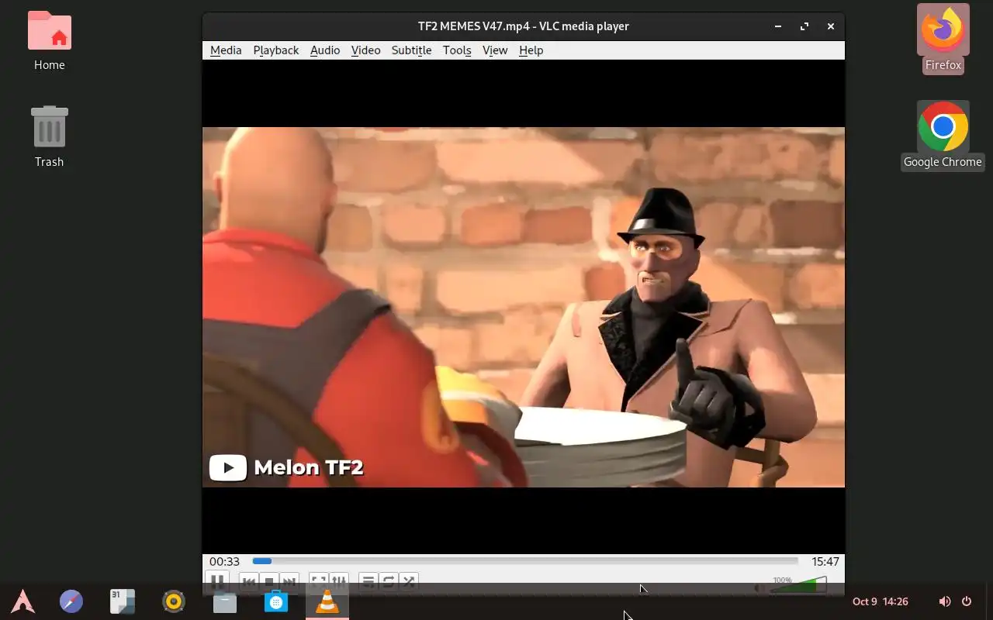This screenshot has width=993, height=620.
Task: Open the application launcher in taskbar
Action: click(x=22, y=601)
